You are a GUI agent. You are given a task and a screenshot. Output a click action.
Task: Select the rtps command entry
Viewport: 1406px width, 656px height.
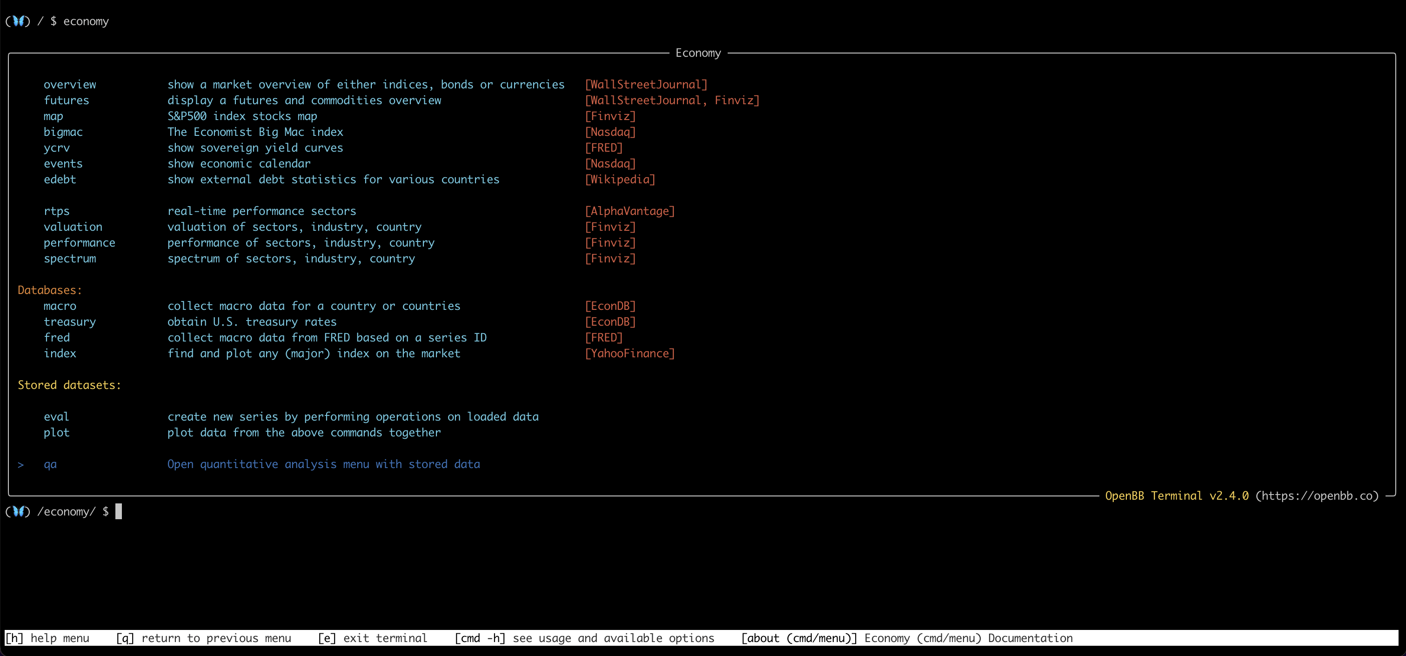(57, 211)
